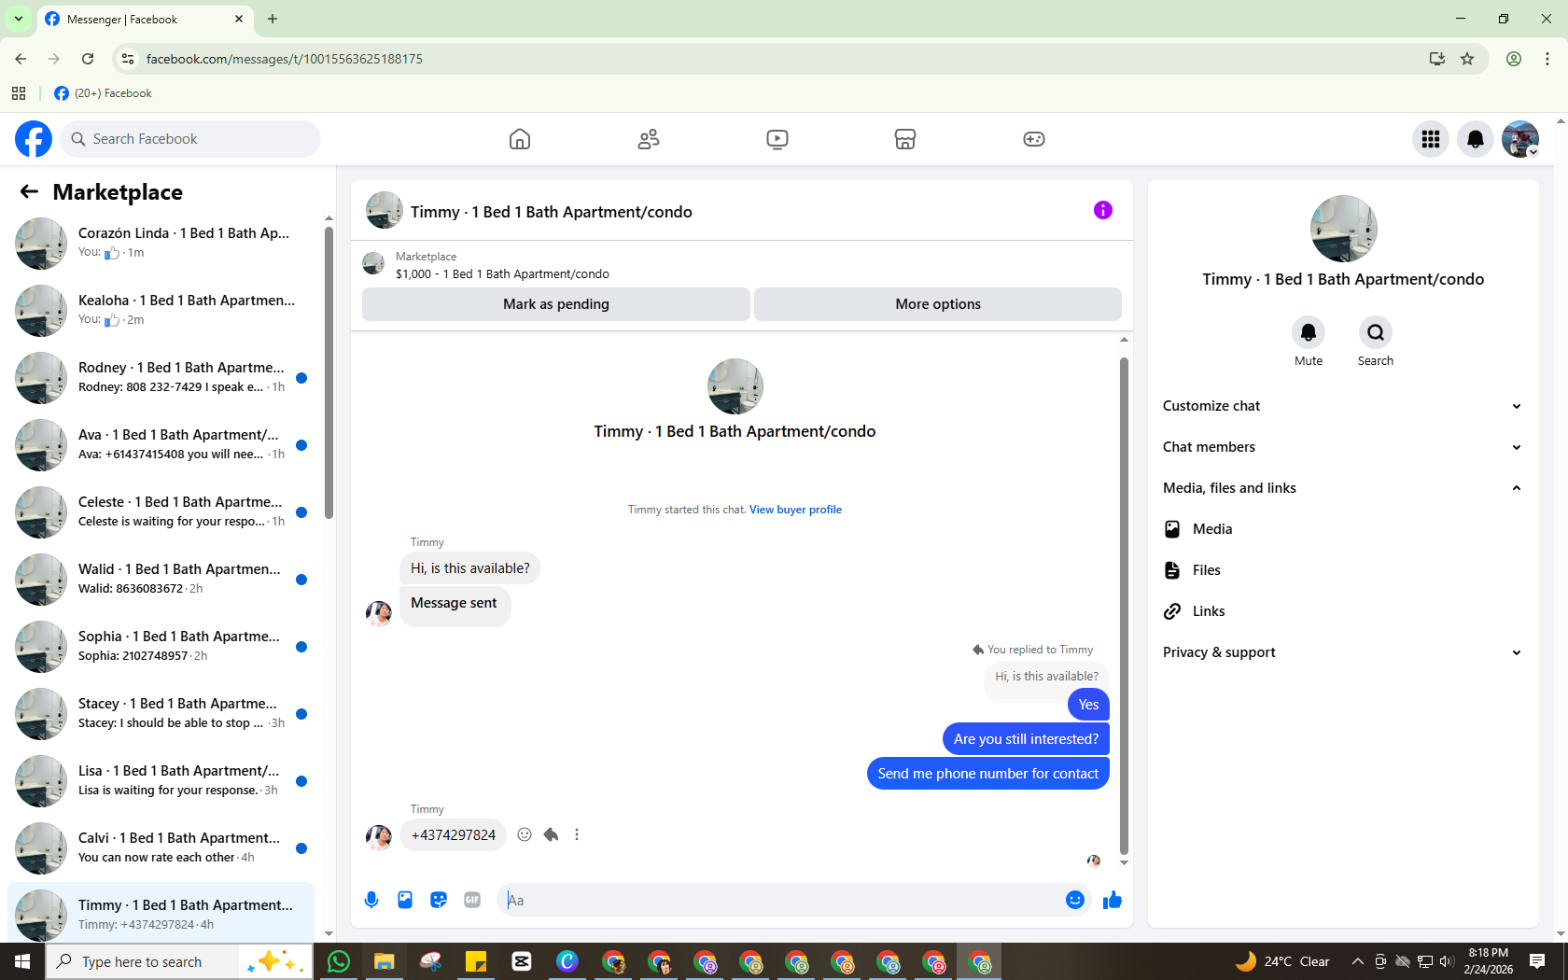Toggle the purple conversation info icon
The height and width of the screenshot is (980, 1568).
coord(1103,210)
